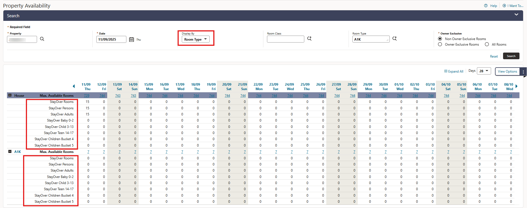Screen dimensions: 527x208
Task: Open the vertical ellipsis options menu
Action: pyautogui.click(x=523, y=72)
